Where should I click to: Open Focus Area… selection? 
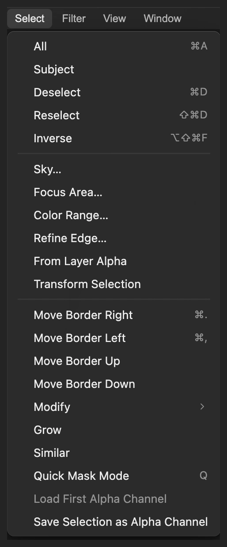tap(114, 192)
